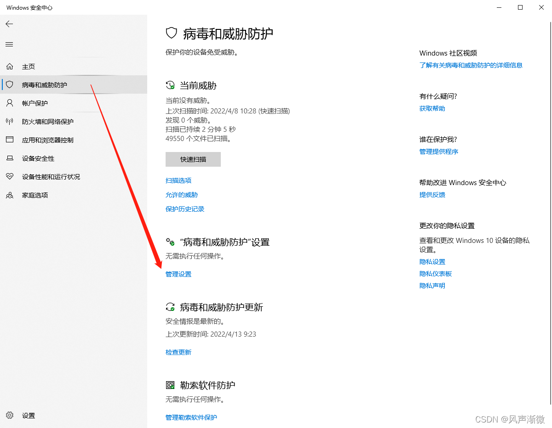Screen dimensions: 552x428
Task: Click the device health heart icon
Action: pos(10,177)
